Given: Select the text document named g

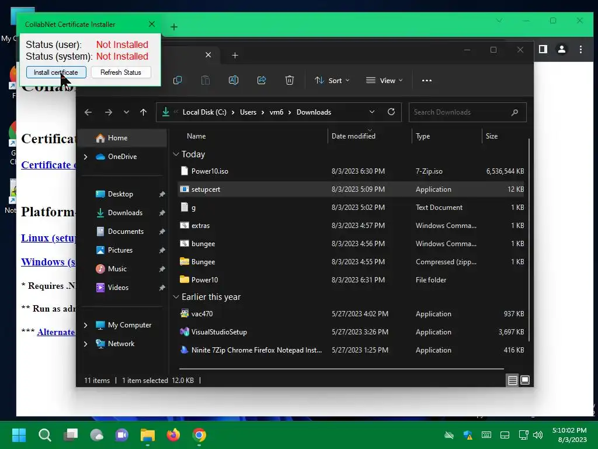Looking at the screenshot, I should [351, 208].
